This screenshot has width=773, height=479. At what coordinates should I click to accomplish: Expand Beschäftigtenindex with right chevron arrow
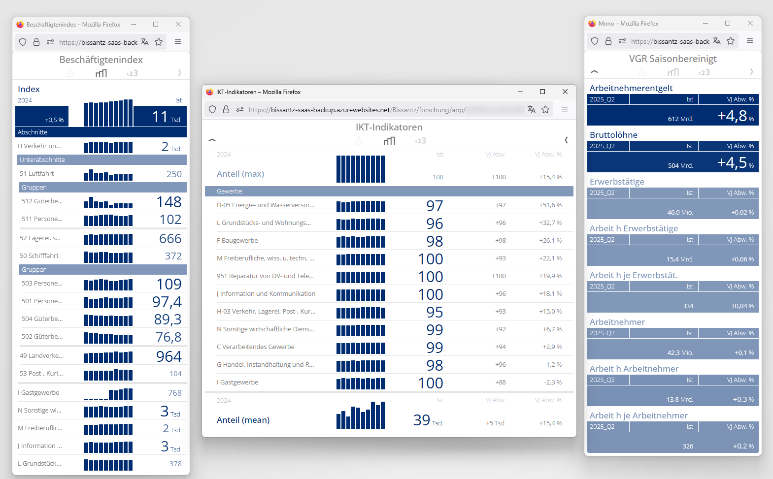179,73
